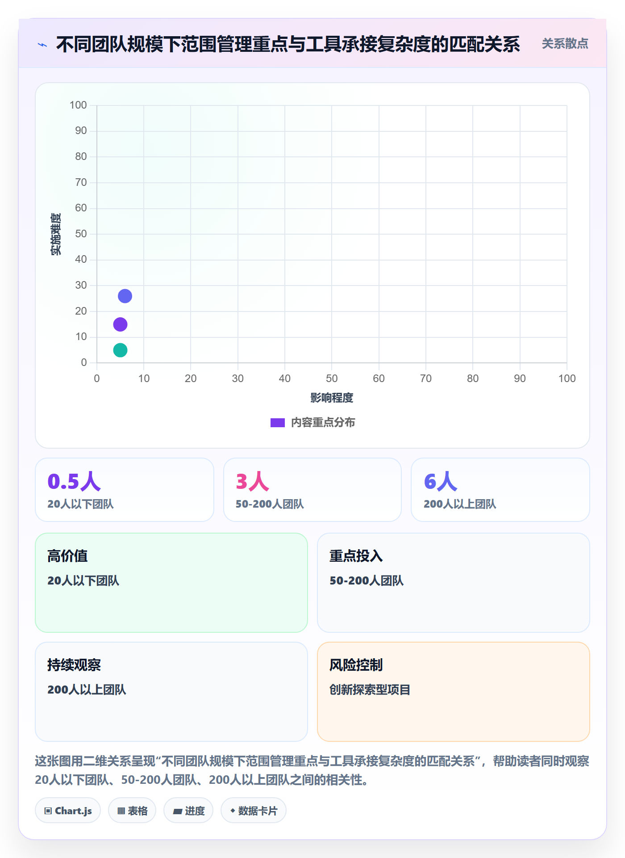The width and height of the screenshot is (625, 858).
Task: Click the chart main title heading
Action: 288,44
